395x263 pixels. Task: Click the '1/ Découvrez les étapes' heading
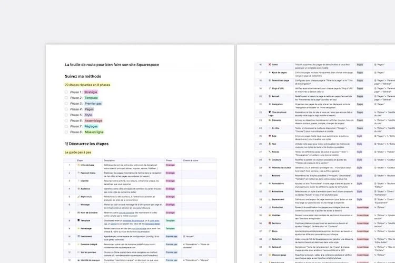(x=87, y=144)
